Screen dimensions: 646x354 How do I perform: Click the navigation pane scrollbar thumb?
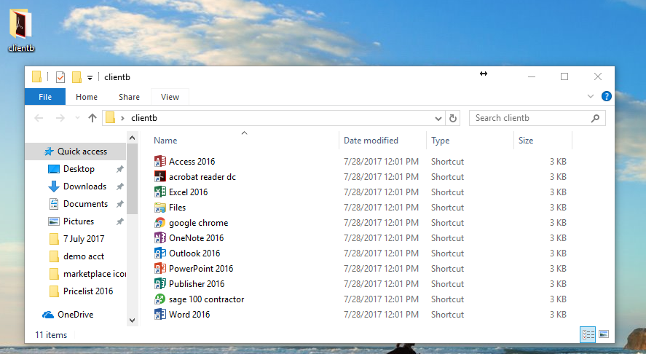click(x=132, y=178)
